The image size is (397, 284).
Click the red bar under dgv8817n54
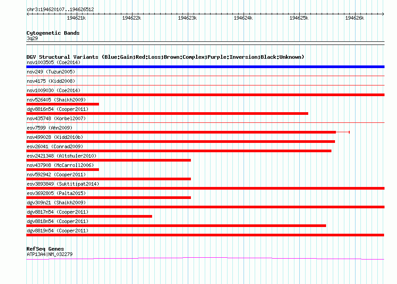pyautogui.click(x=89, y=216)
